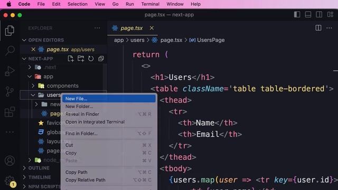
Task: Open the Help menu
Action: (195, 4)
